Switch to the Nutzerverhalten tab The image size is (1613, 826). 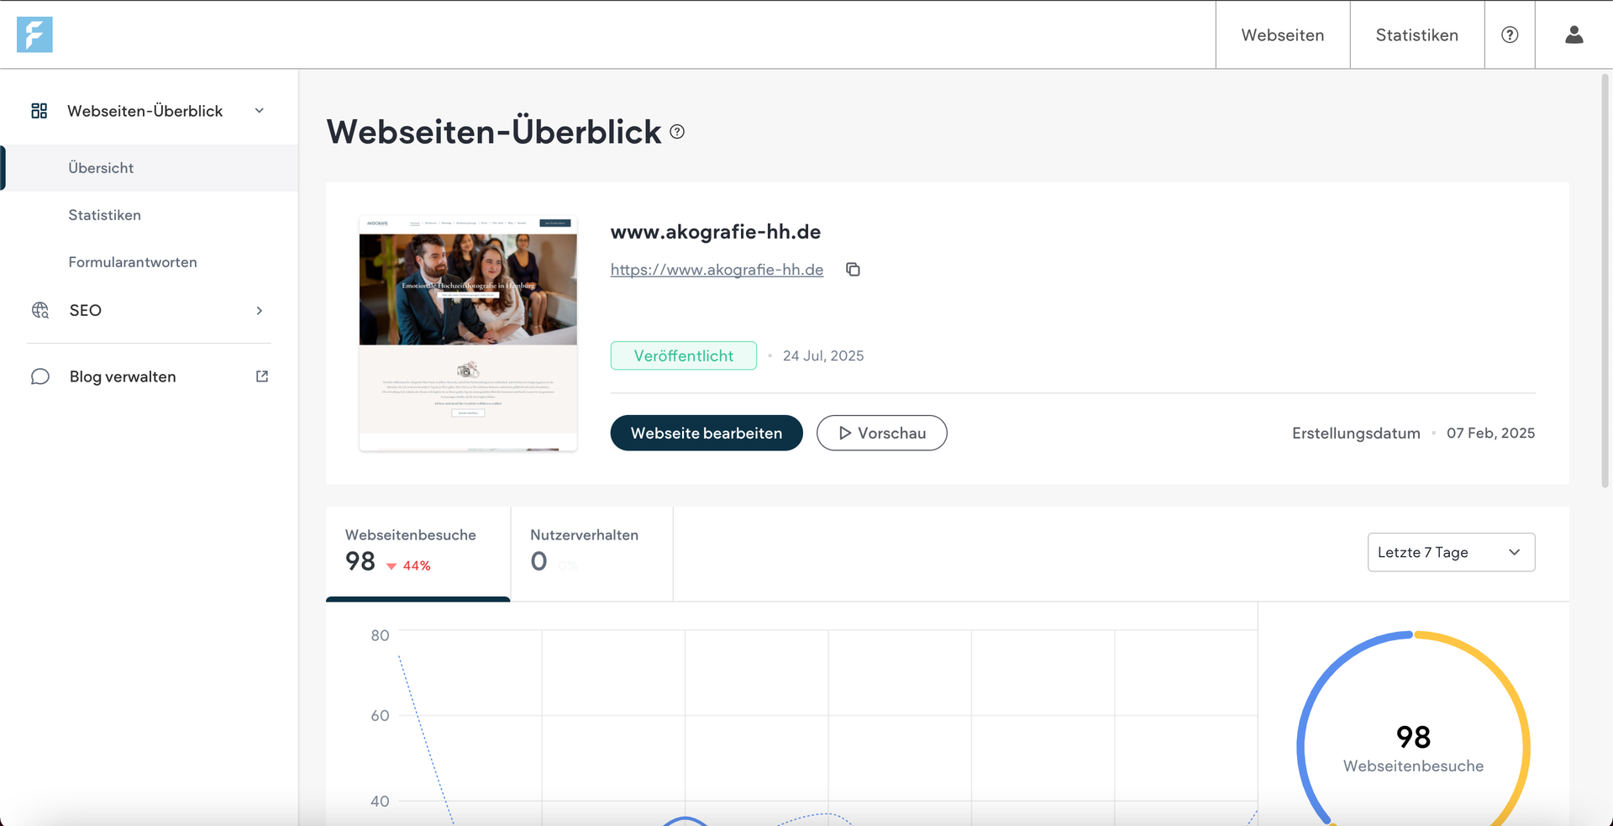591,553
